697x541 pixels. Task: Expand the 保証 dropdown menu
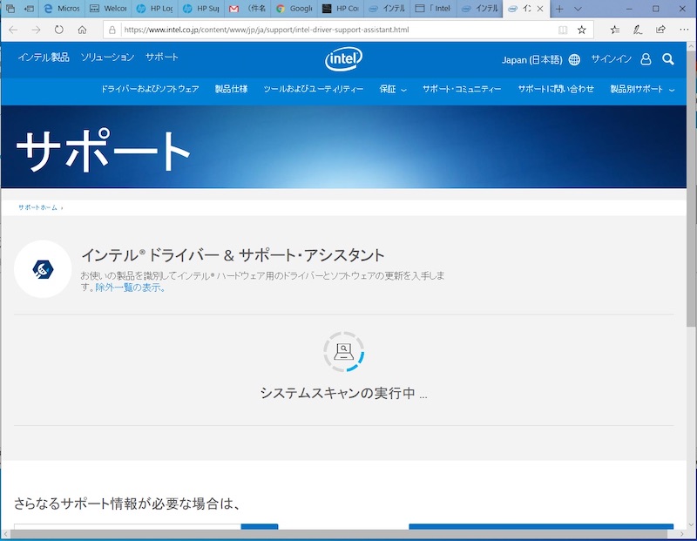pos(393,89)
